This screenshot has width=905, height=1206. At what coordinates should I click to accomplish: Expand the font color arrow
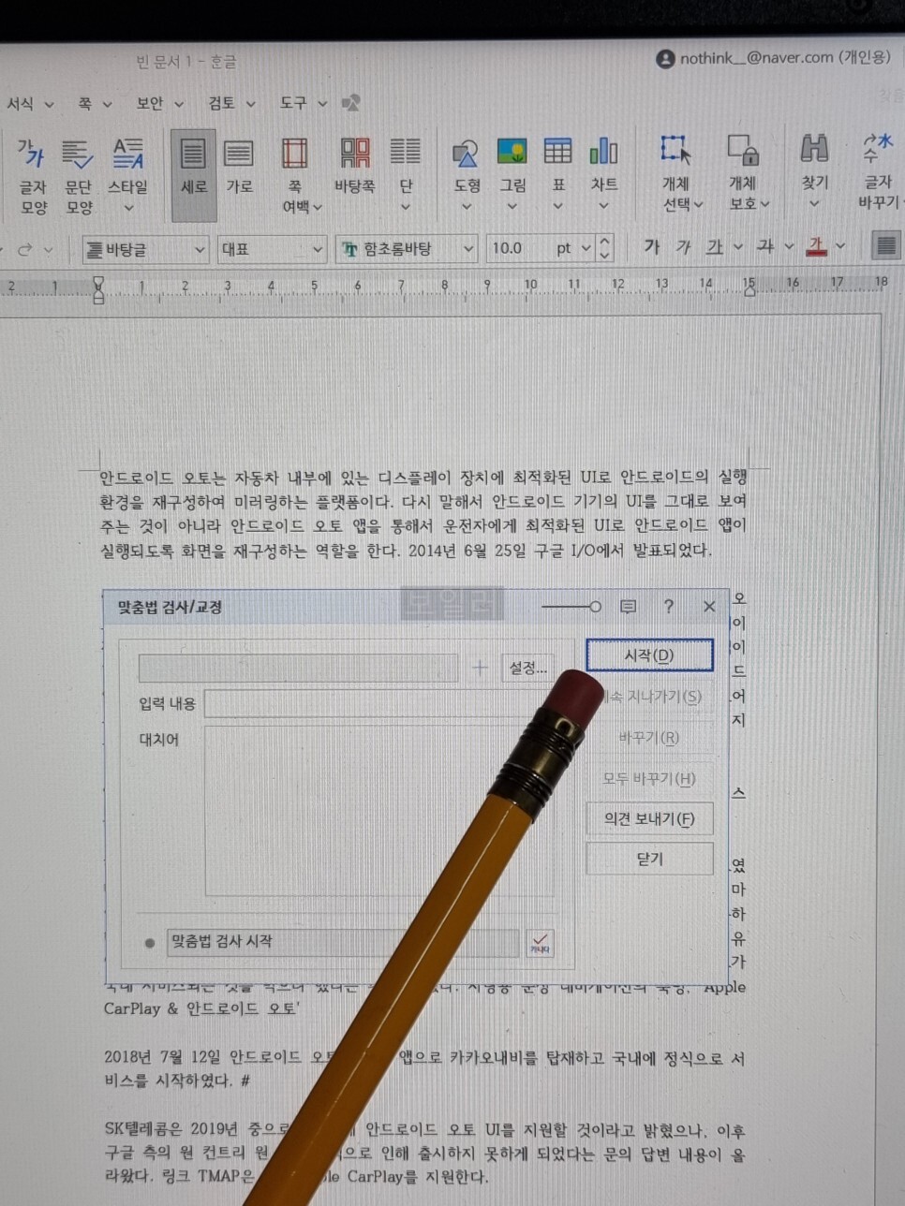click(839, 246)
